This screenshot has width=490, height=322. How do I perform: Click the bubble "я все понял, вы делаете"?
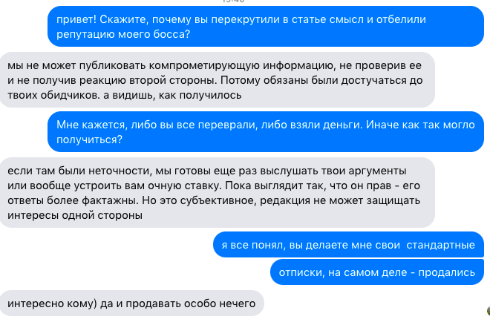tap(345, 243)
